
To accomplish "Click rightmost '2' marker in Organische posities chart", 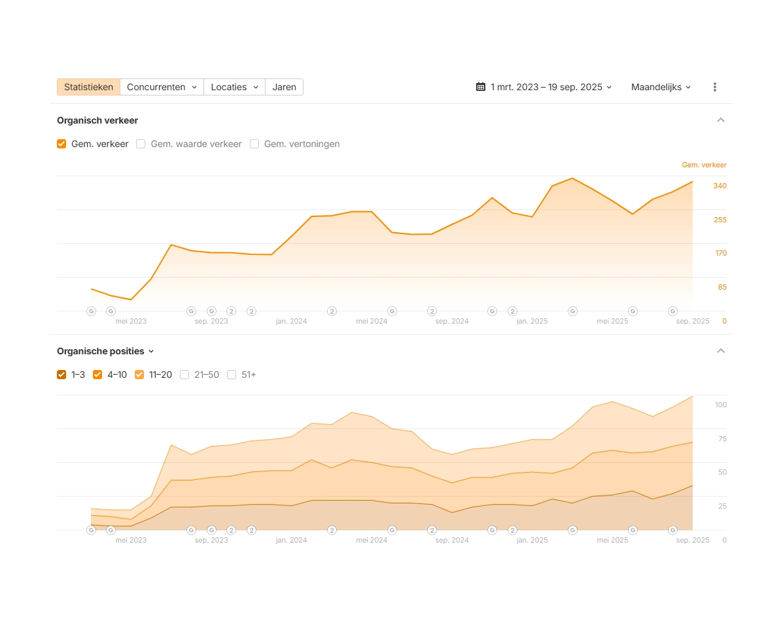I will [x=512, y=530].
